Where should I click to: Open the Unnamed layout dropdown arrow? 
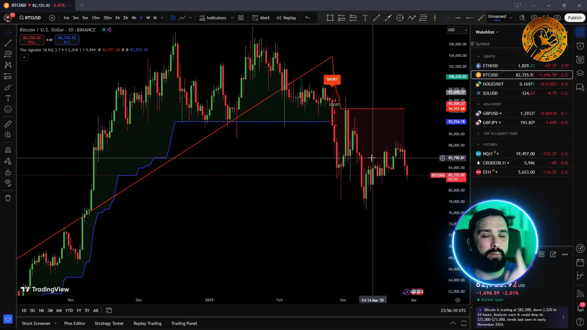click(511, 18)
